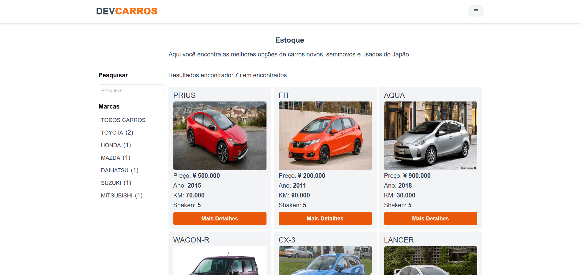582x275 pixels.
Task: Filter cars by Suzuki
Action: [x=116, y=183]
